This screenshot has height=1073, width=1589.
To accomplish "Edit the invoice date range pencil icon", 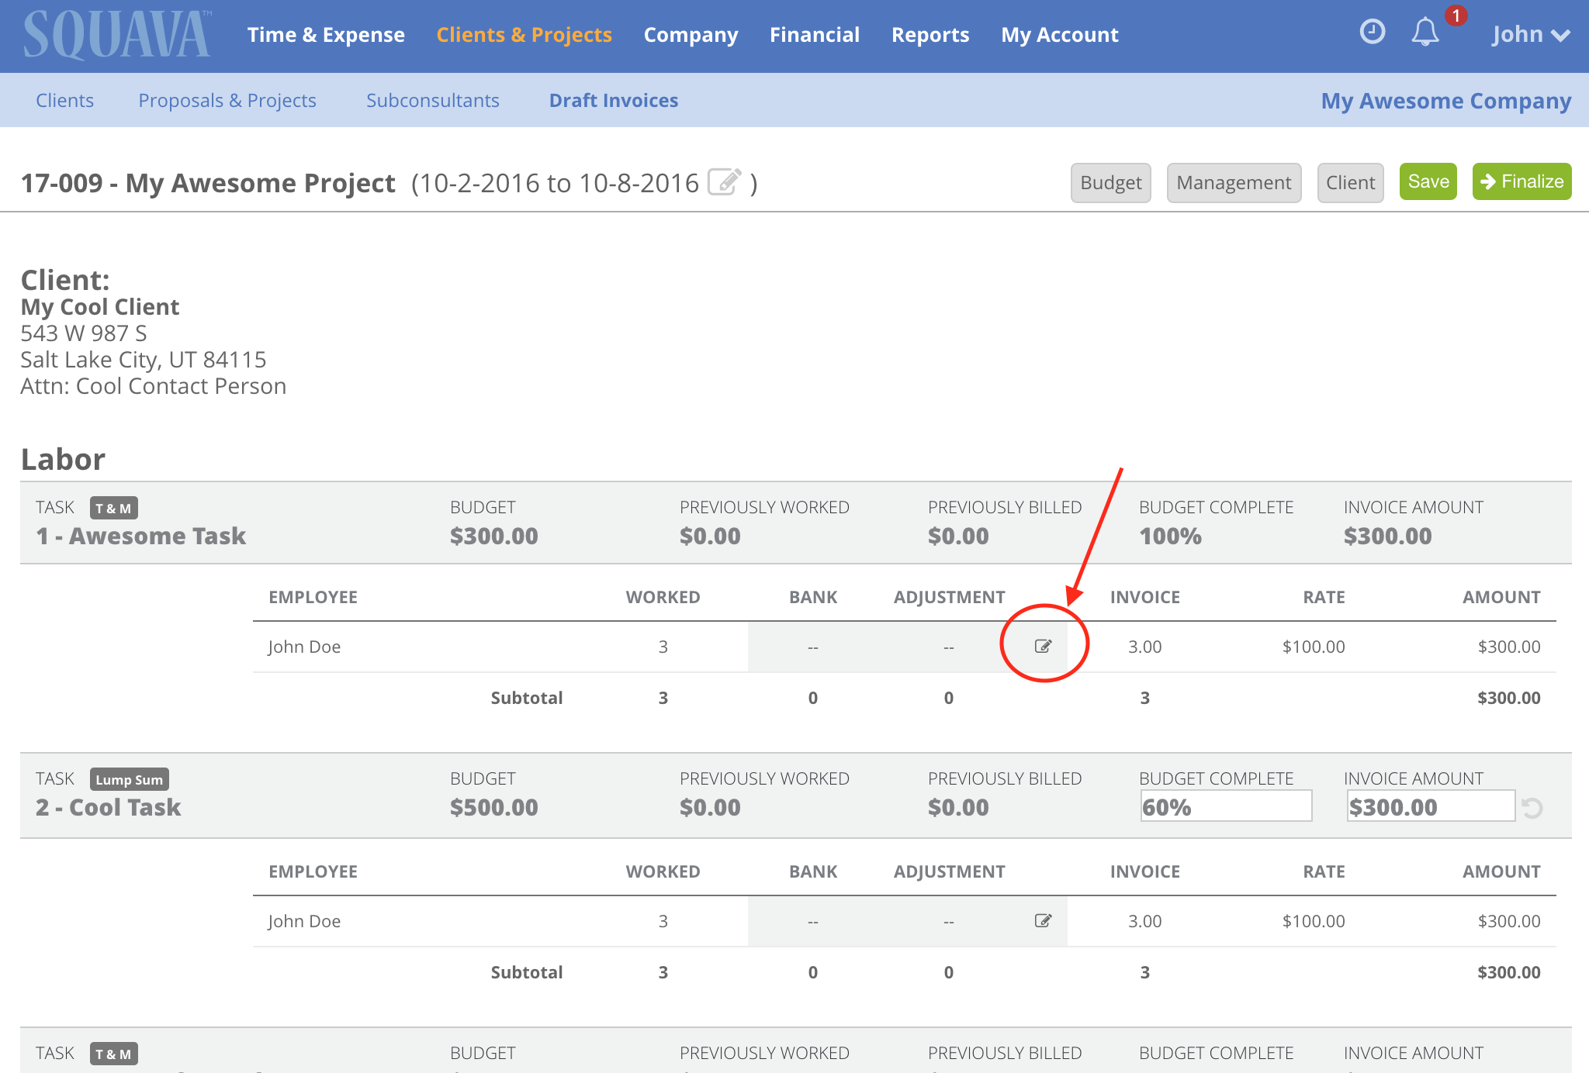I will (725, 182).
